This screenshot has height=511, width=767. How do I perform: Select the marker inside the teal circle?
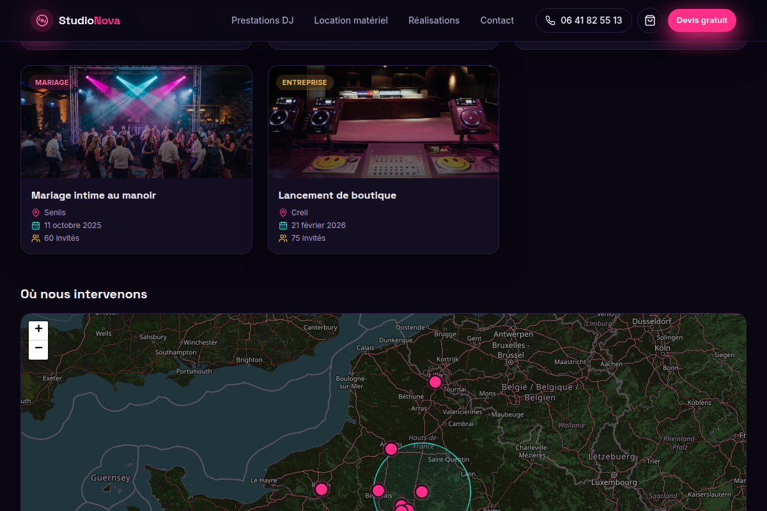point(422,492)
